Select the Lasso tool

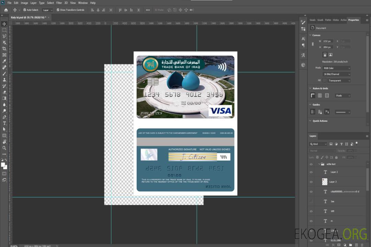(x=4, y=36)
